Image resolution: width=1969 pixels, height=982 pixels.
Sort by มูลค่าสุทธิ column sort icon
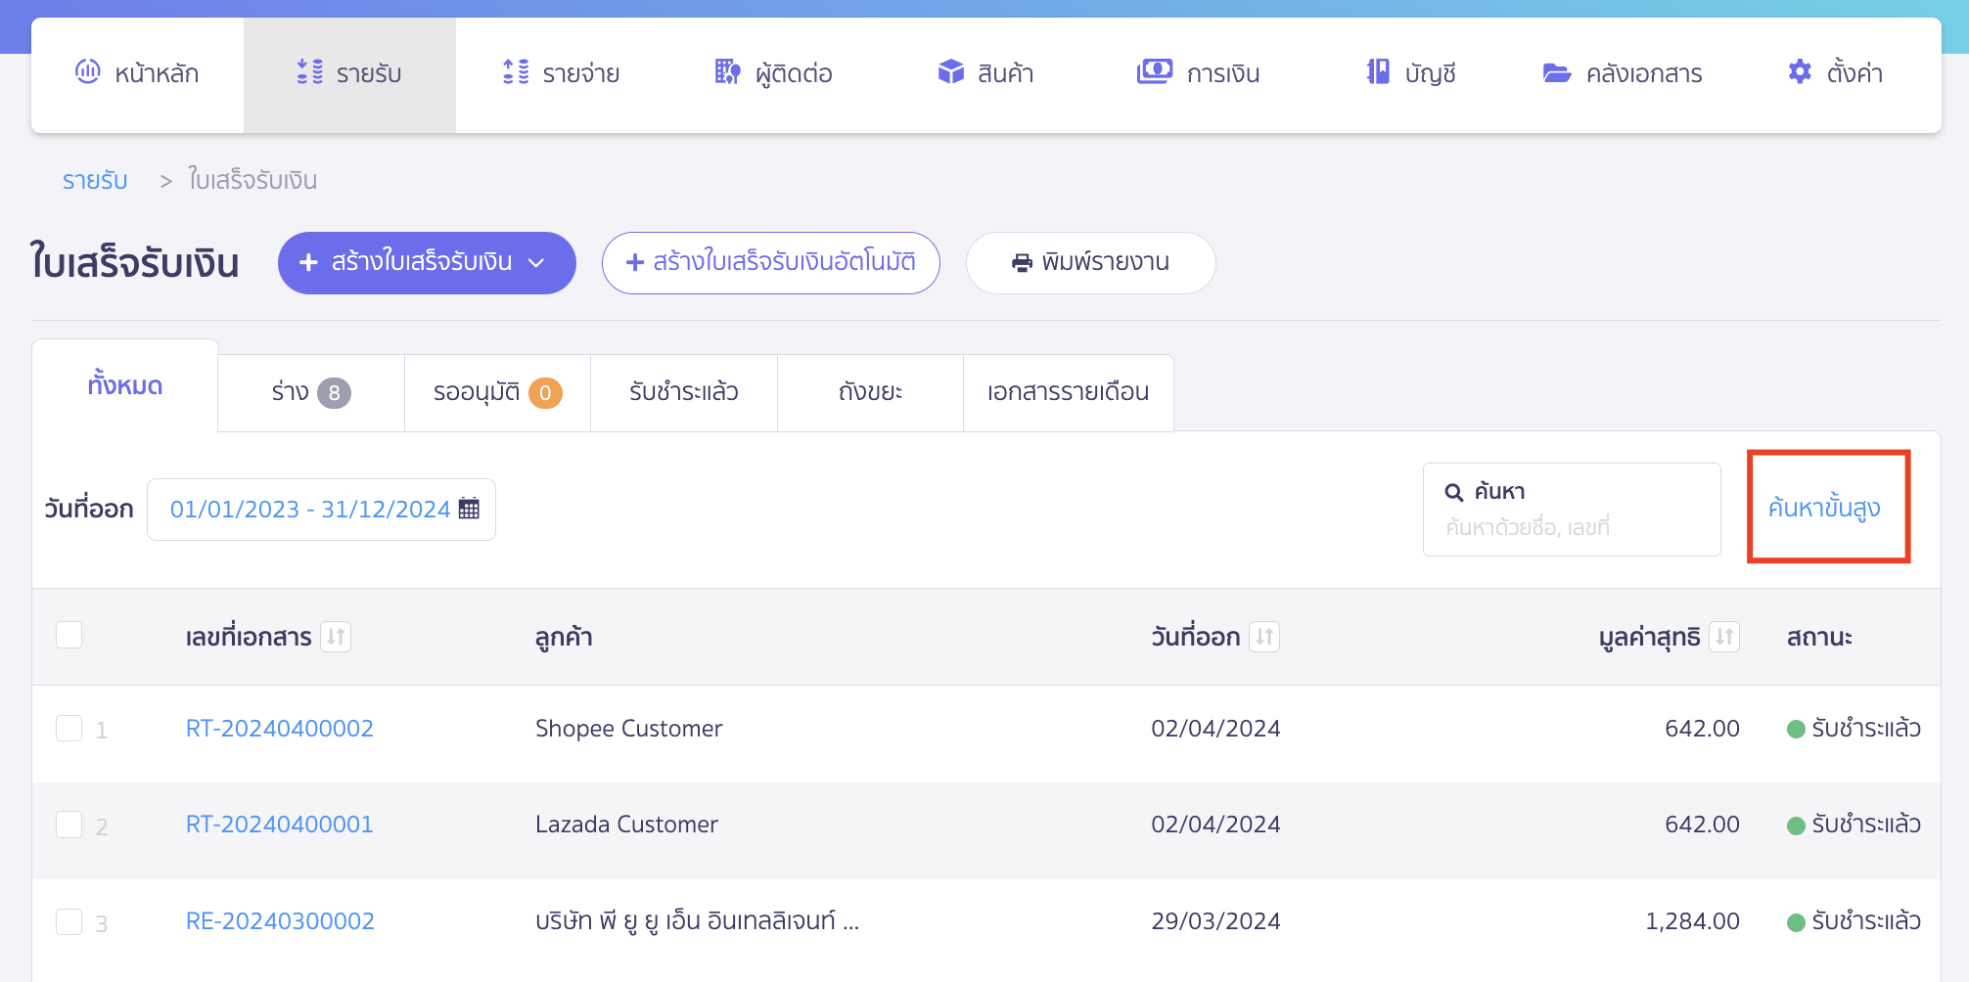[x=1724, y=637]
